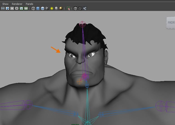The height and width of the screenshot is (125, 175).
Task: Click the FRONT face of the ViewCube
Action: 171,23
